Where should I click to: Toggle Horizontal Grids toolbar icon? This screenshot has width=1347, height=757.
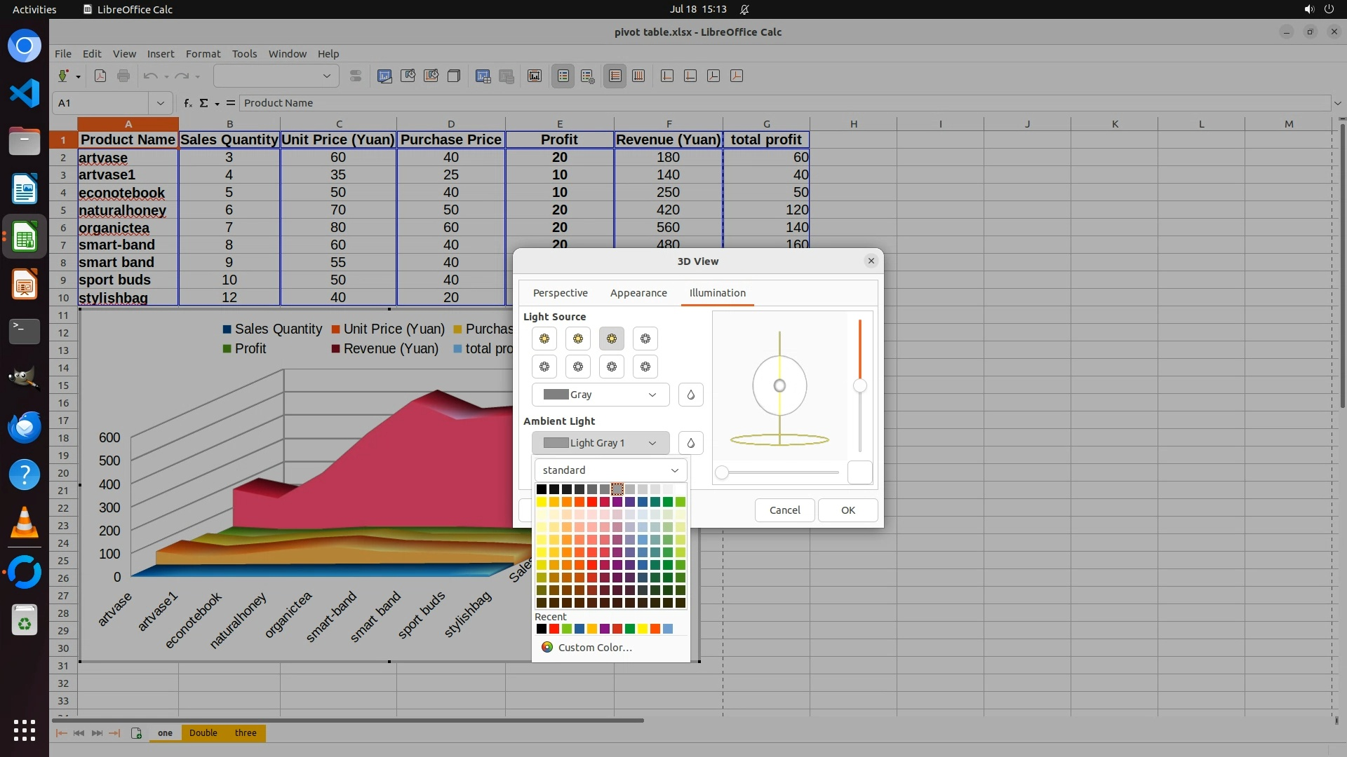click(x=615, y=76)
